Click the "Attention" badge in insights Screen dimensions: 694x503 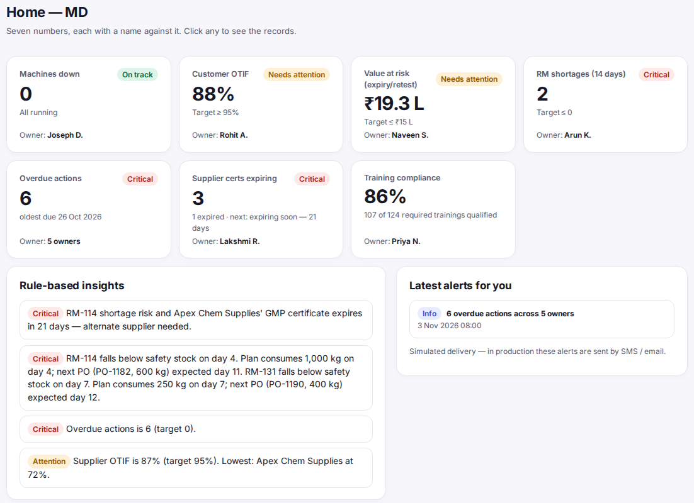pyautogui.click(x=49, y=462)
